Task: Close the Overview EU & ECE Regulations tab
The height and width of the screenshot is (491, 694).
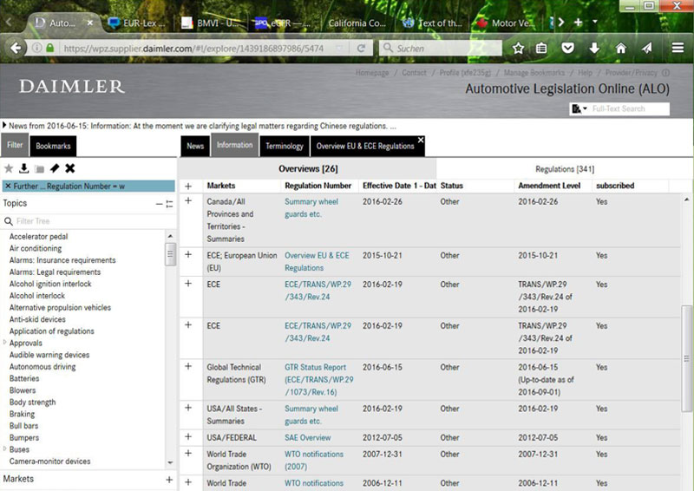Action: point(421,140)
